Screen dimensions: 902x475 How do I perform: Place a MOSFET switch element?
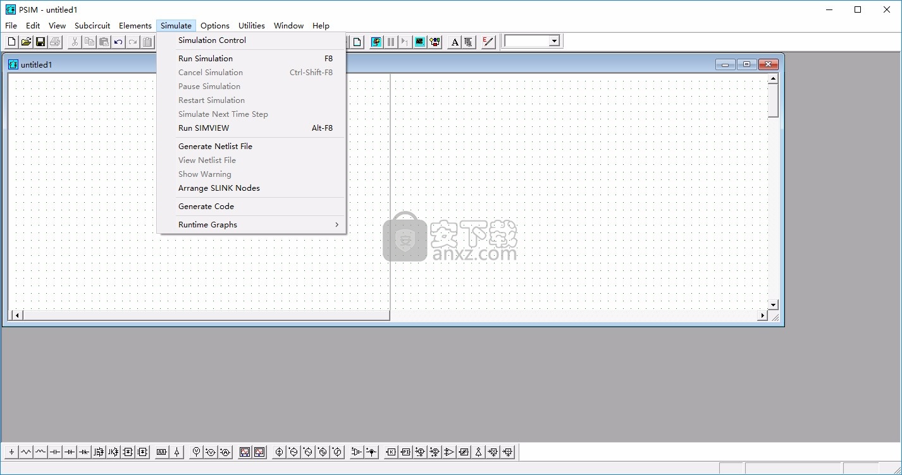99,452
